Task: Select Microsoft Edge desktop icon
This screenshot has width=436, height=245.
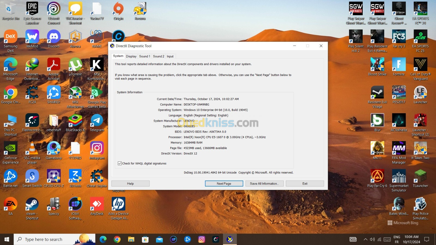Action: [11, 69]
